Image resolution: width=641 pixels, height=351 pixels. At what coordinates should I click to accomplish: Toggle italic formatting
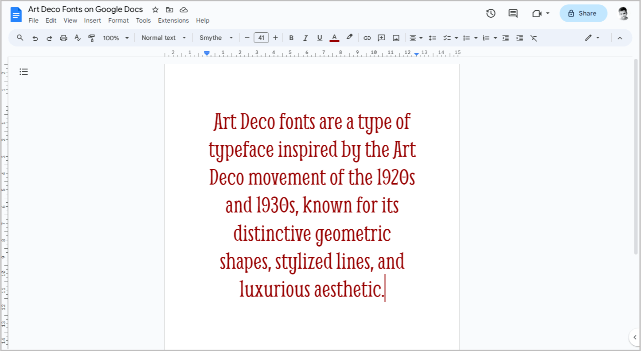pos(305,38)
